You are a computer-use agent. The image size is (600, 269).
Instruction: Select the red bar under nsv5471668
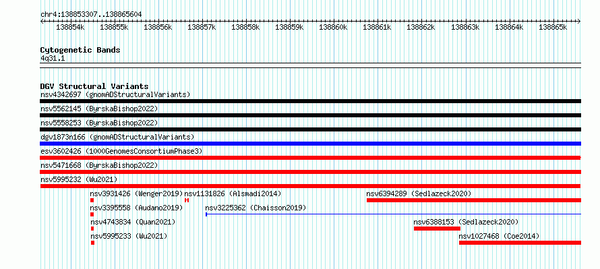point(310,172)
